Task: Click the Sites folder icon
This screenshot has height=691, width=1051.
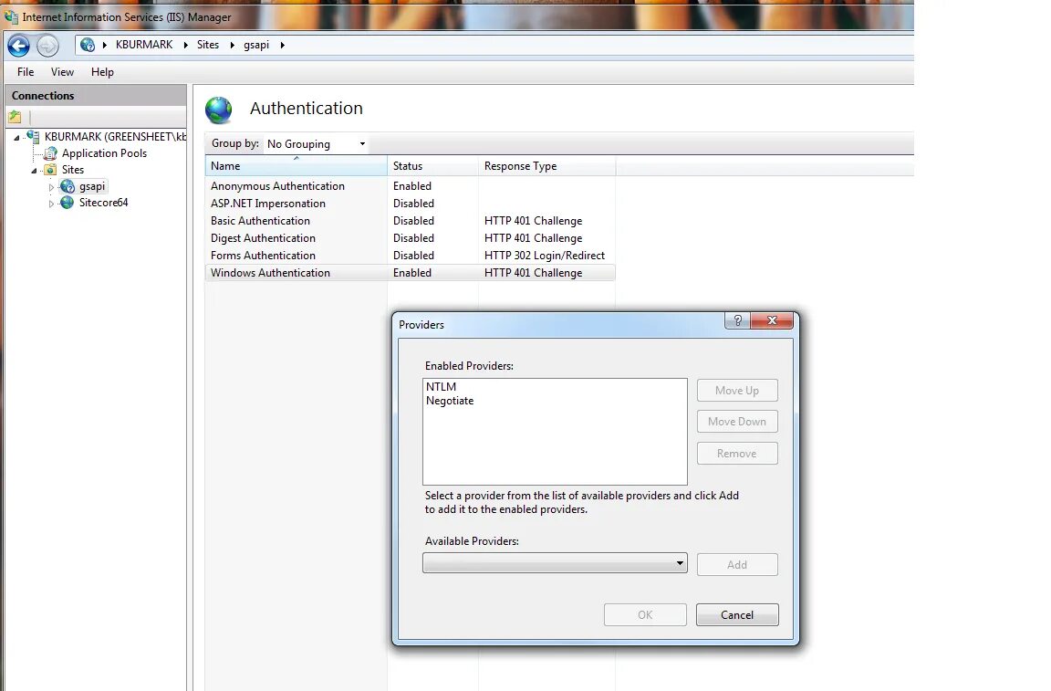Action: [50, 170]
